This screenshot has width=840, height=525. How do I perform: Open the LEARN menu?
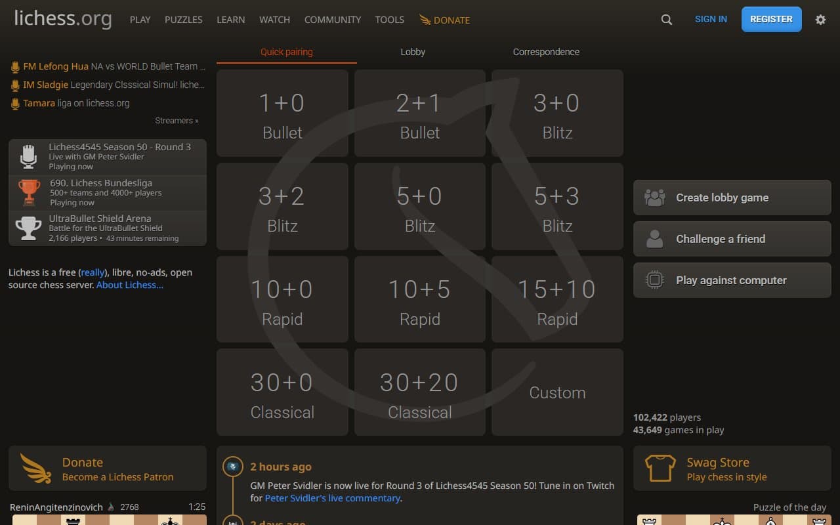(231, 20)
